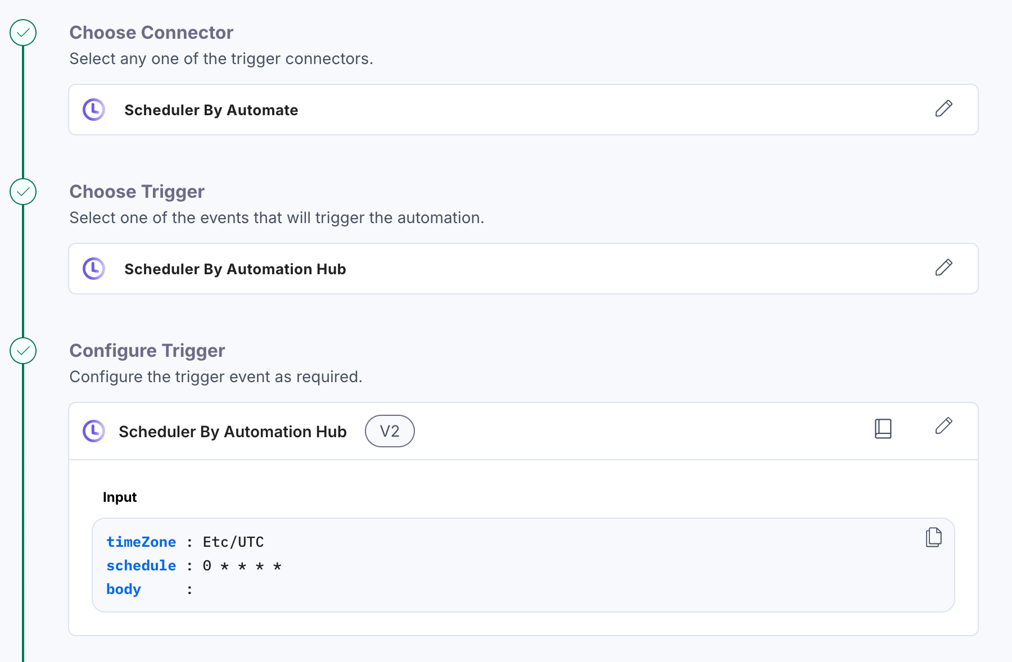Click the V2 version badge
Viewport: 1012px width, 662px height.
point(390,431)
